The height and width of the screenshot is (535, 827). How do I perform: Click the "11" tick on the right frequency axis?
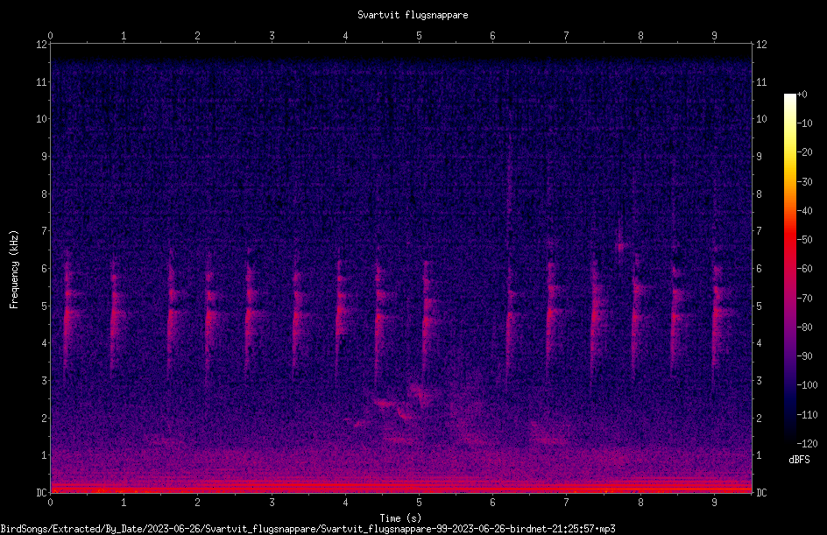(761, 82)
